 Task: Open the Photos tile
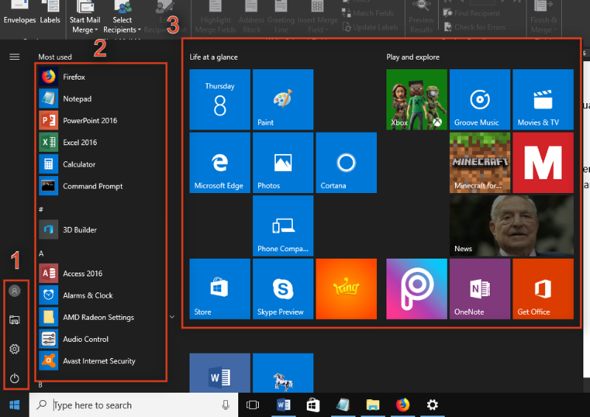[x=283, y=163]
